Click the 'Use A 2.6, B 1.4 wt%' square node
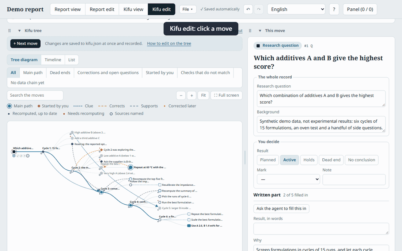Viewport: 402px width, 251px height. click(x=189, y=226)
